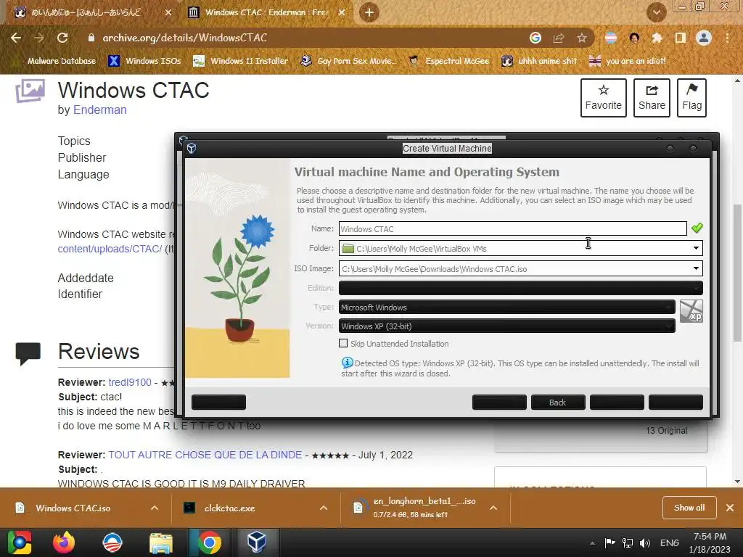Viewport: 743px width, 557px height.
Task: Open the Obama logo taskbar icon
Action: (x=112, y=542)
